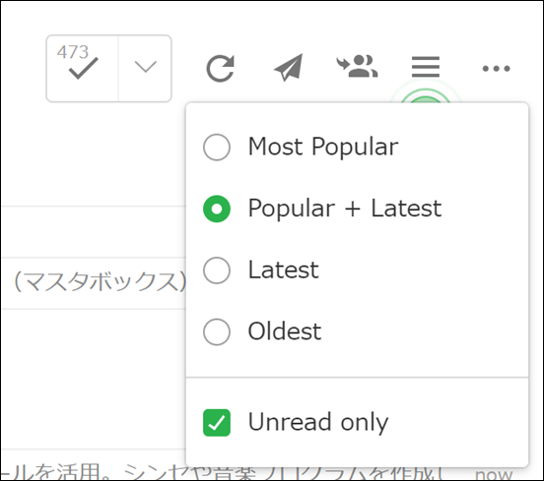This screenshot has width=544, height=481.
Task: Select the Most Popular radio button
Action: pyautogui.click(x=217, y=148)
